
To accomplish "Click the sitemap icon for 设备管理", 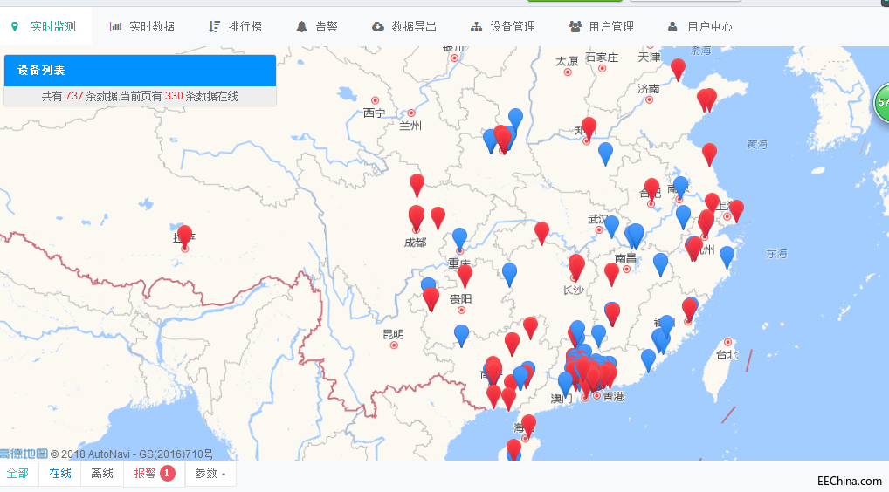I will click(476, 27).
